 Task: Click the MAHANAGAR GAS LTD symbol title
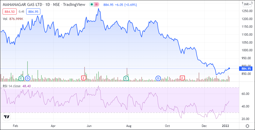[x=23, y=5]
